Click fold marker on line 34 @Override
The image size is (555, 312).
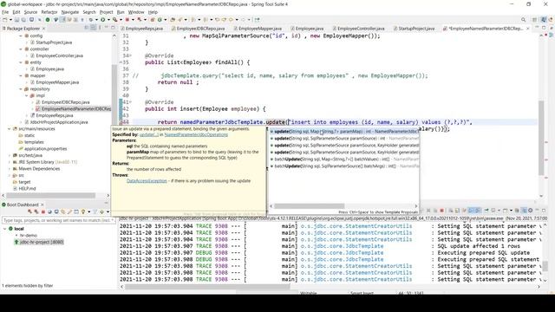coord(130,55)
